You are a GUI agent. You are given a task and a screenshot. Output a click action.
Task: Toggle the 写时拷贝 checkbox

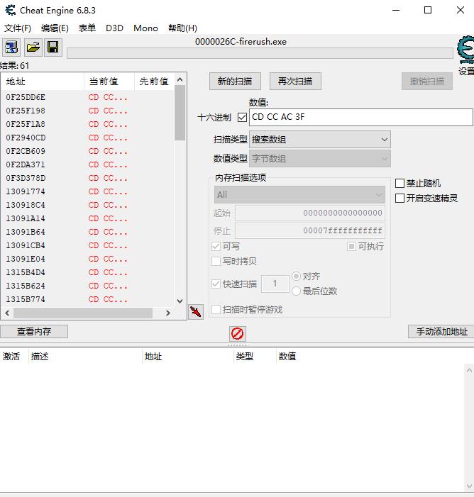(x=216, y=261)
